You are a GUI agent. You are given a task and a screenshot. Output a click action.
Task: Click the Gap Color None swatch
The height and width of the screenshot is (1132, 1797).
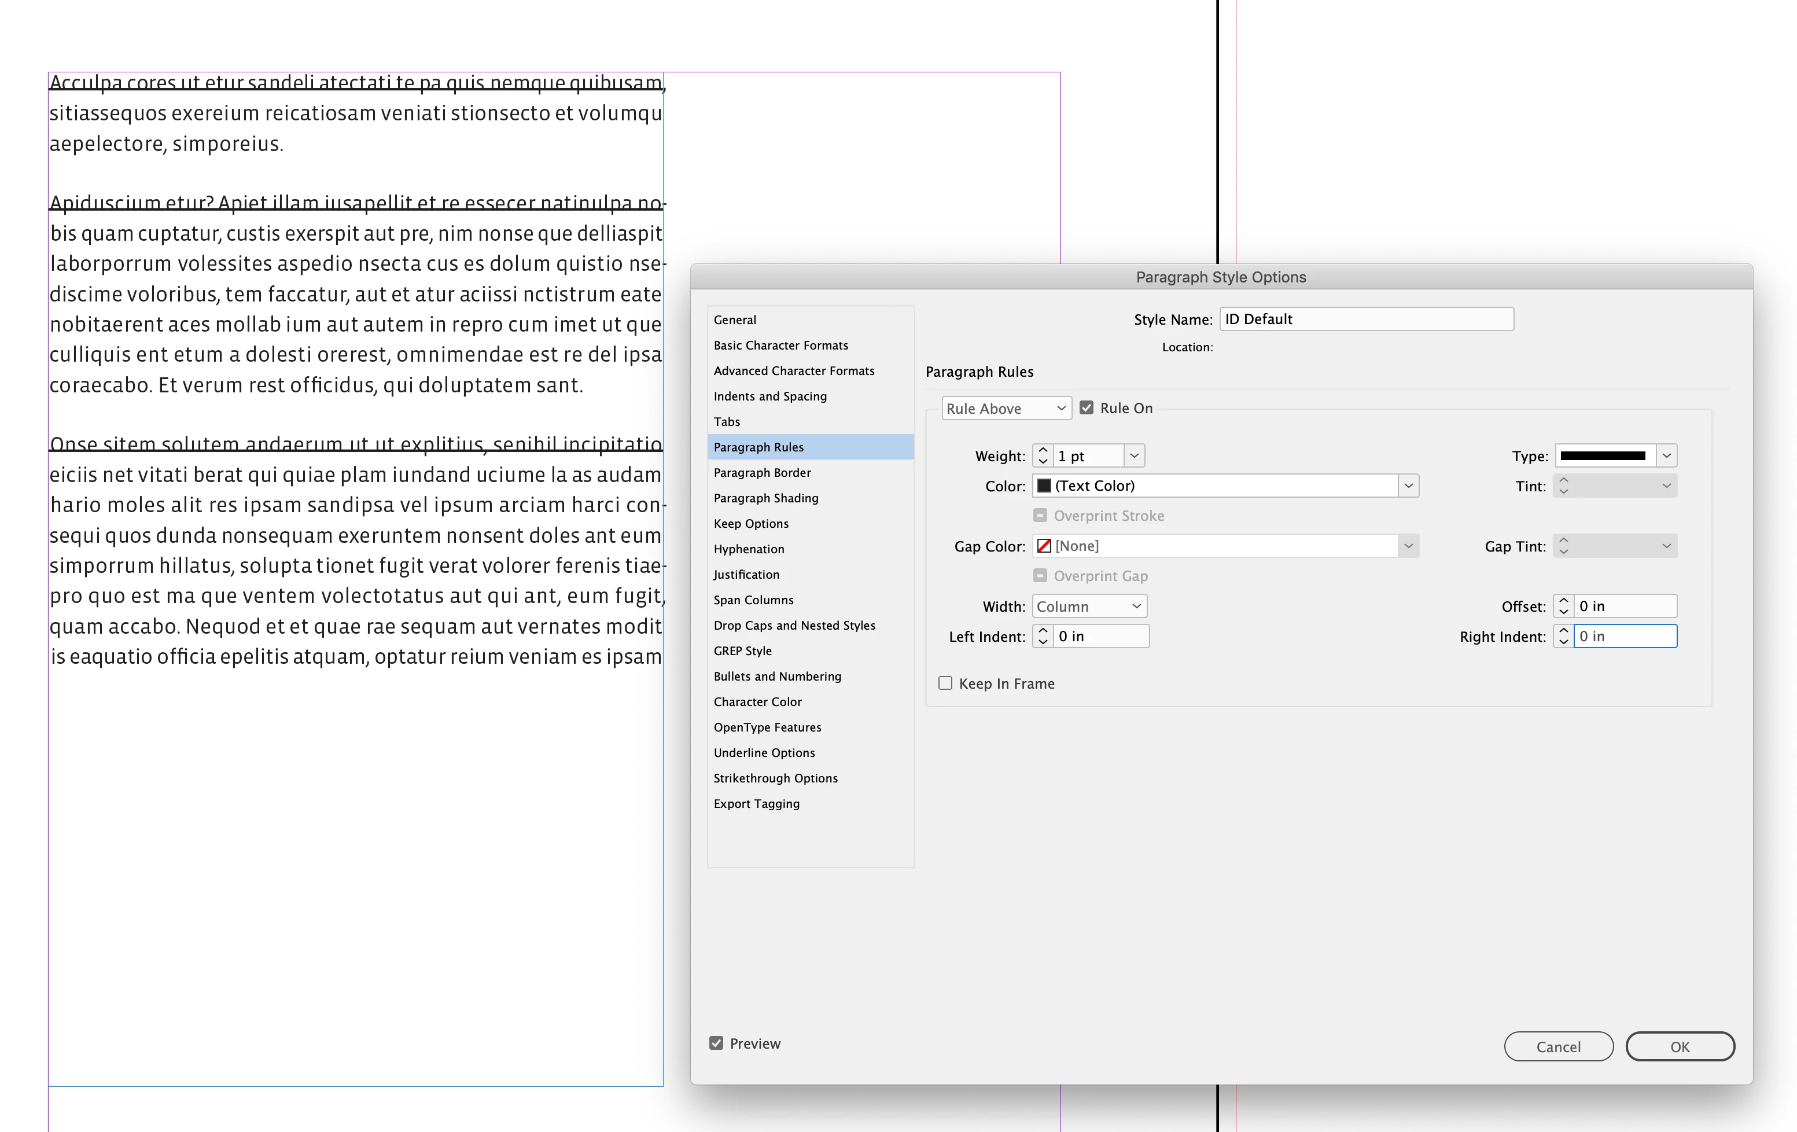(1044, 546)
